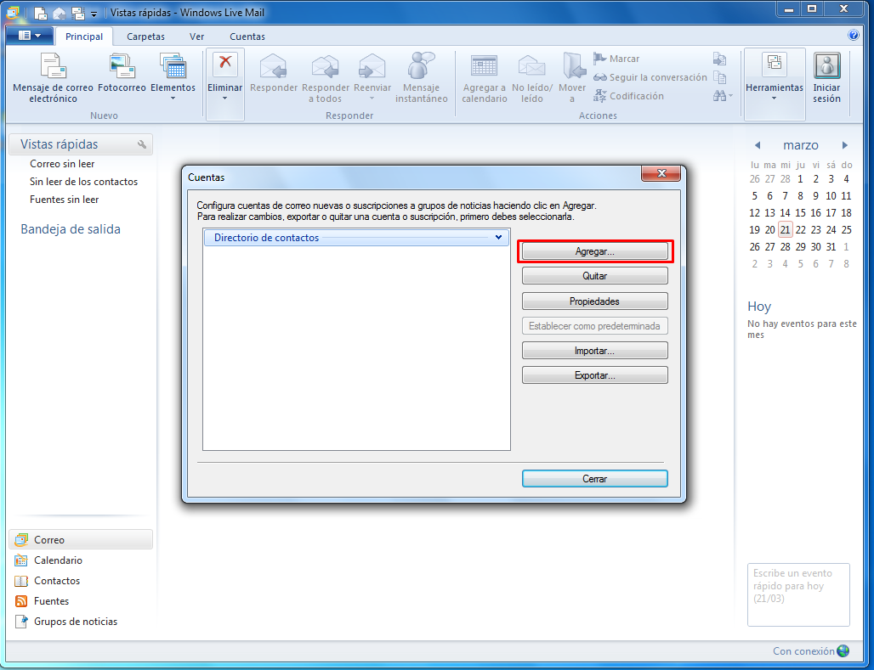Image resolution: width=874 pixels, height=670 pixels.
Task: Click New message icon in quick access toolbar
Action: [40, 12]
